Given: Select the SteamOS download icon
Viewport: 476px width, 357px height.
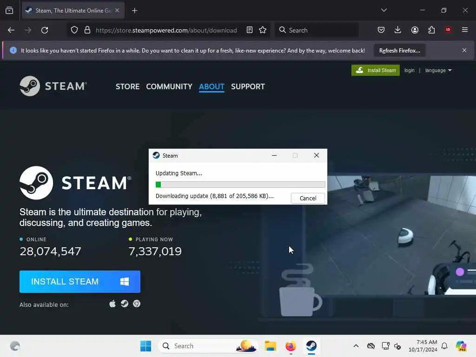Looking at the screenshot, I should (125, 304).
